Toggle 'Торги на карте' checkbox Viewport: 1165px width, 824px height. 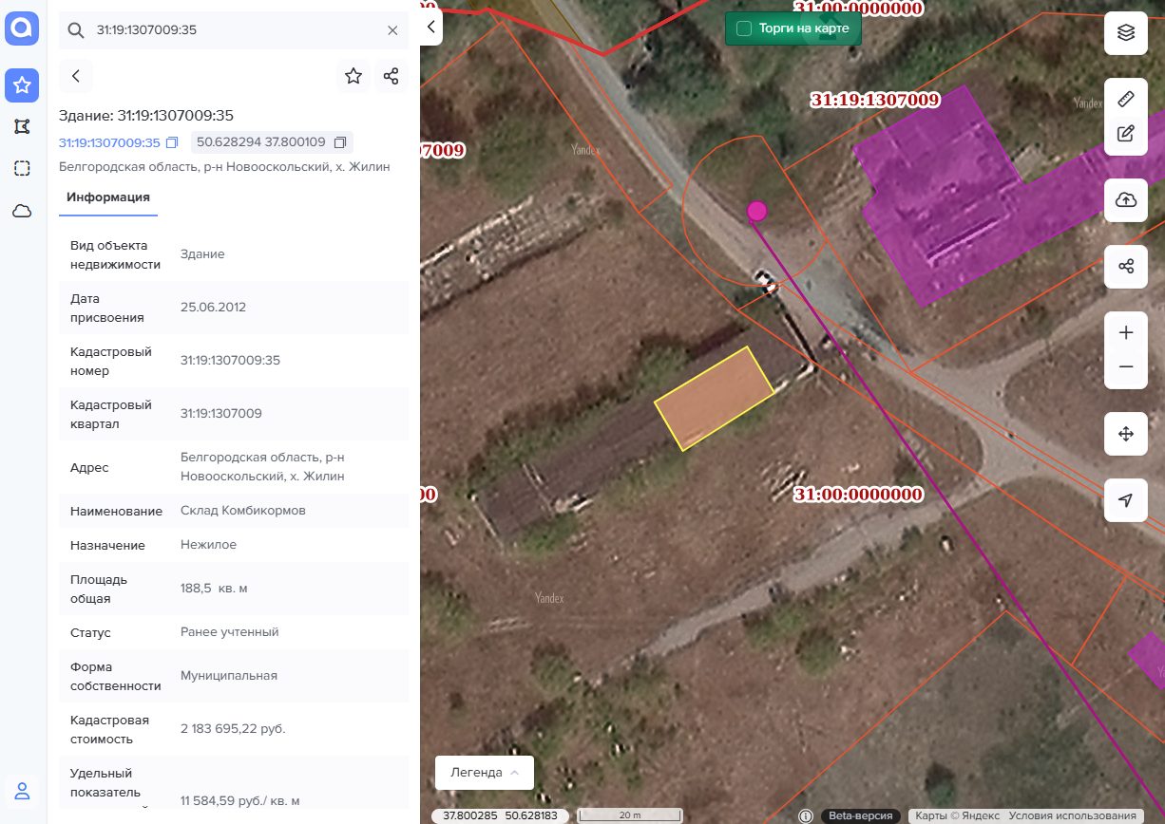744,28
